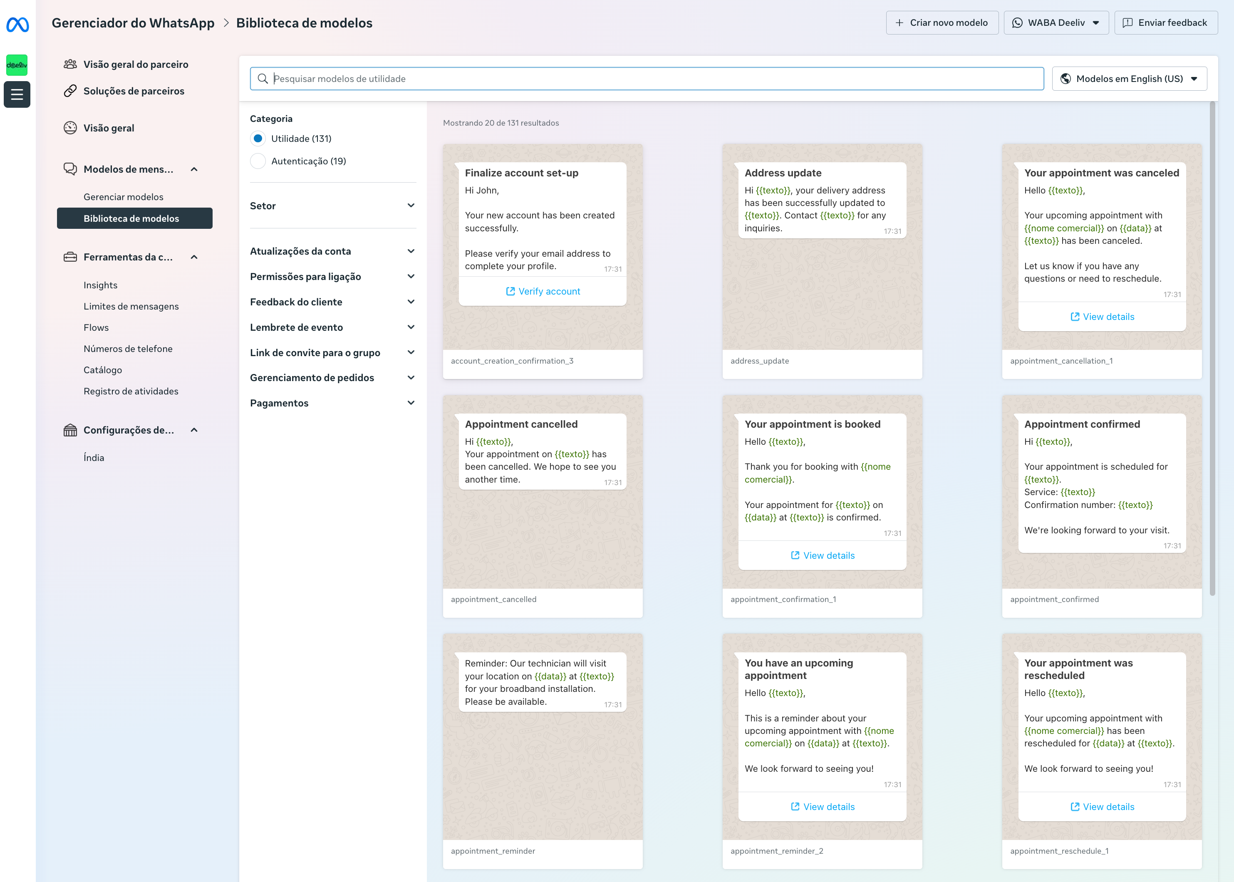The height and width of the screenshot is (882, 1234).
Task: Click the green Deeliv account icon
Action: 17,65
